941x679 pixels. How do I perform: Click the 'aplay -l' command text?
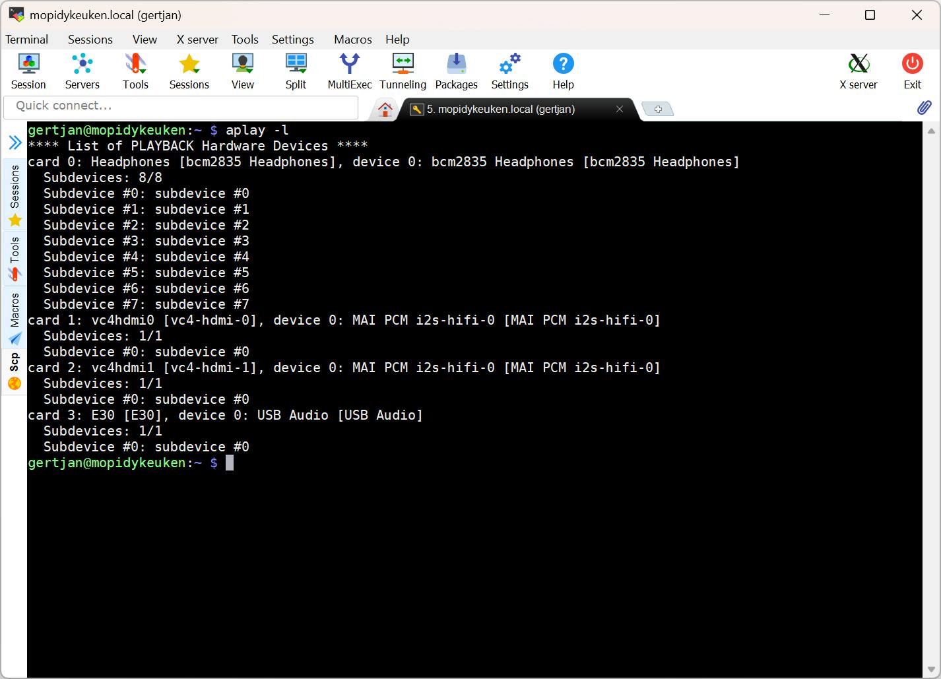(257, 130)
